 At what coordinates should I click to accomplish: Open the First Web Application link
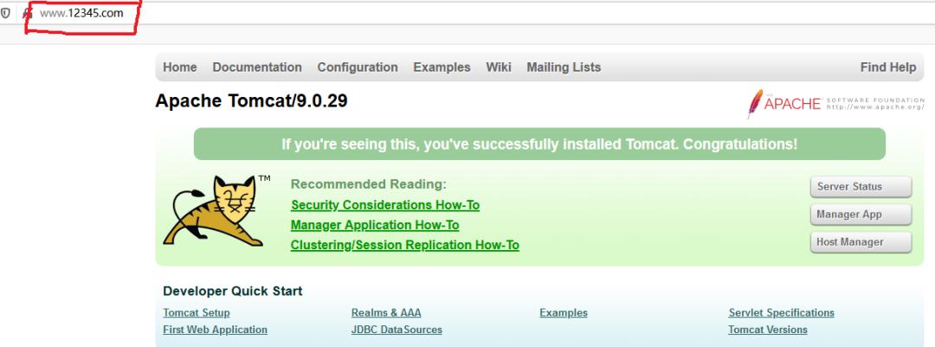[x=215, y=330]
